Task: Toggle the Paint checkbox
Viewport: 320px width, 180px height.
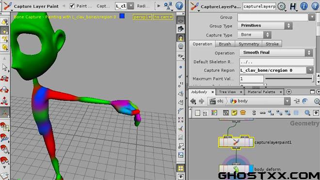Action: [72, 6]
